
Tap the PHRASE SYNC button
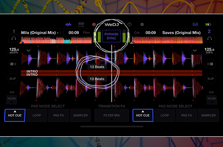point(111,36)
